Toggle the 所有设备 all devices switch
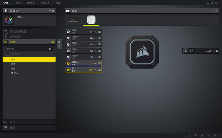 [7, 54]
